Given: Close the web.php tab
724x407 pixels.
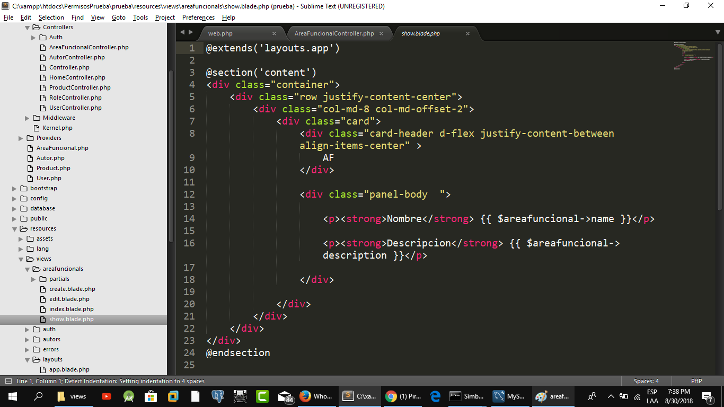Looking at the screenshot, I should pyautogui.click(x=274, y=33).
